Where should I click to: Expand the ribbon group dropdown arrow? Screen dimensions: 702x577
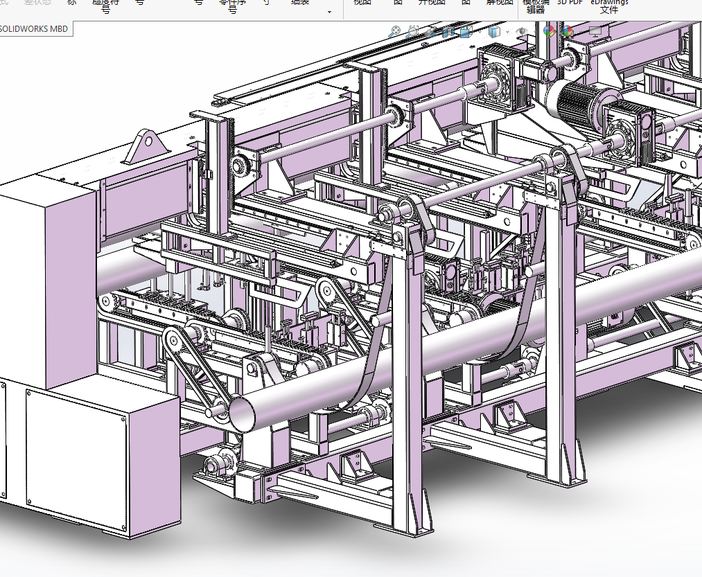329,12
